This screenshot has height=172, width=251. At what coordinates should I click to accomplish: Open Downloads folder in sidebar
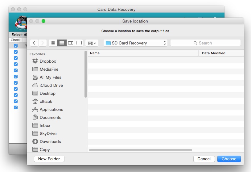coord(50,141)
